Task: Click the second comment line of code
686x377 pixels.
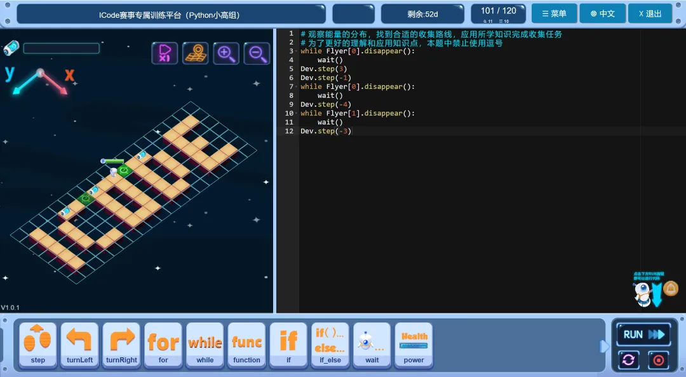Action: click(x=401, y=43)
